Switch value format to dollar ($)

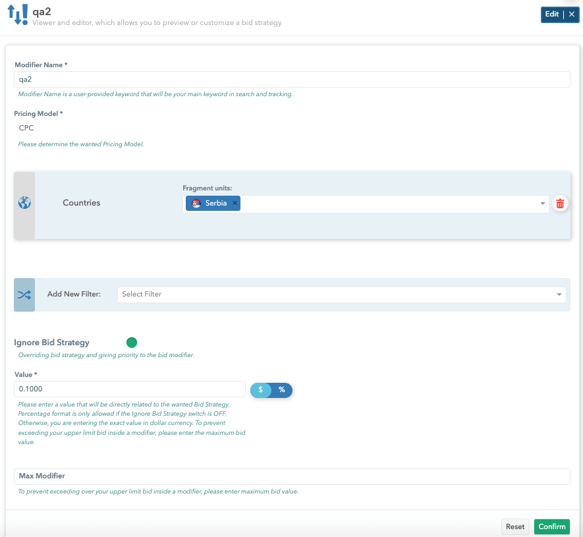(x=261, y=390)
